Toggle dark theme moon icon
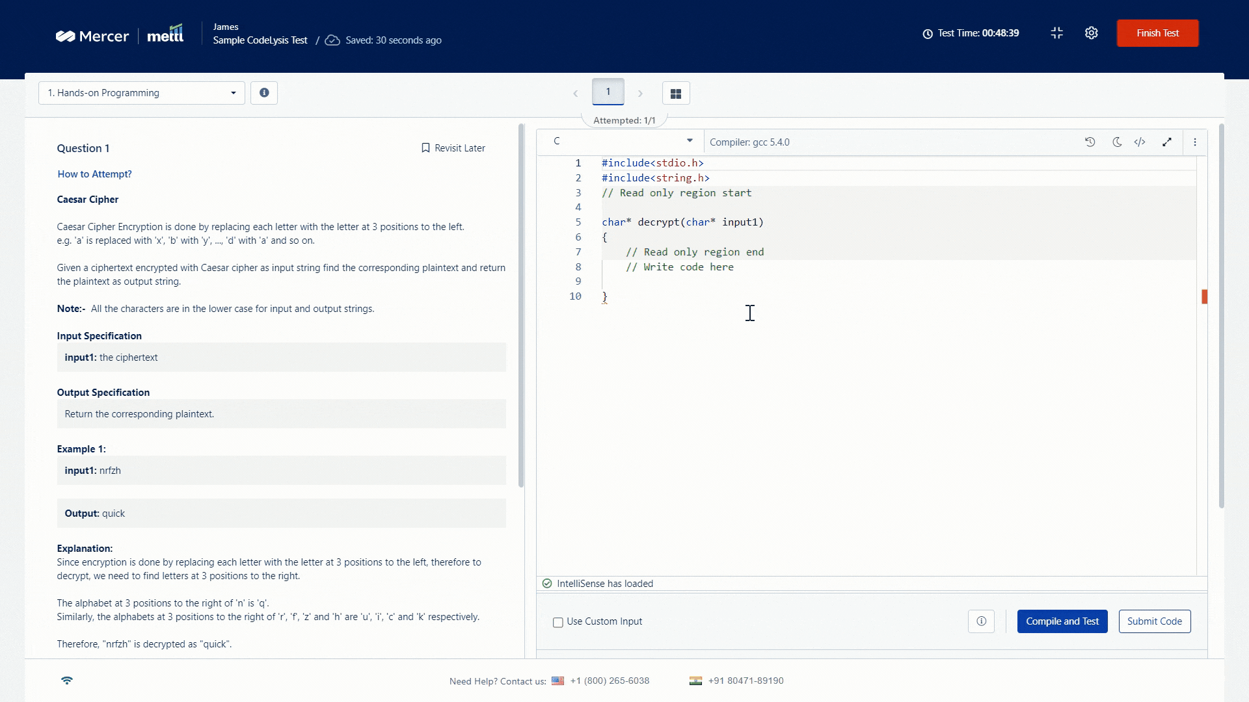 (x=1117, y=142)
